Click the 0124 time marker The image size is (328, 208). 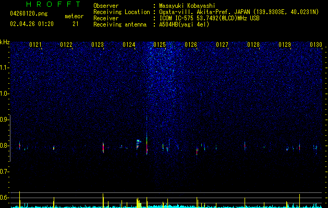129,45
